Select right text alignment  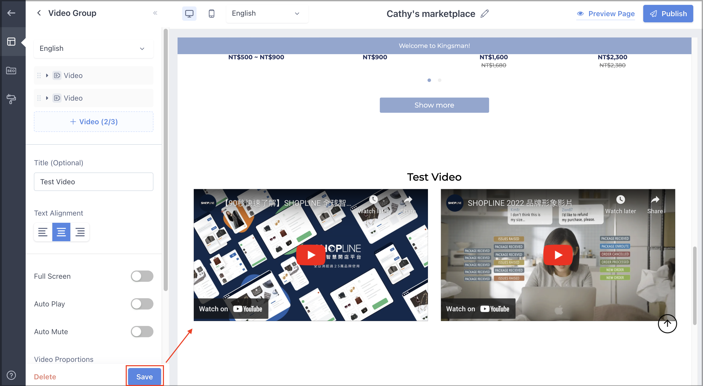point(80,232)
